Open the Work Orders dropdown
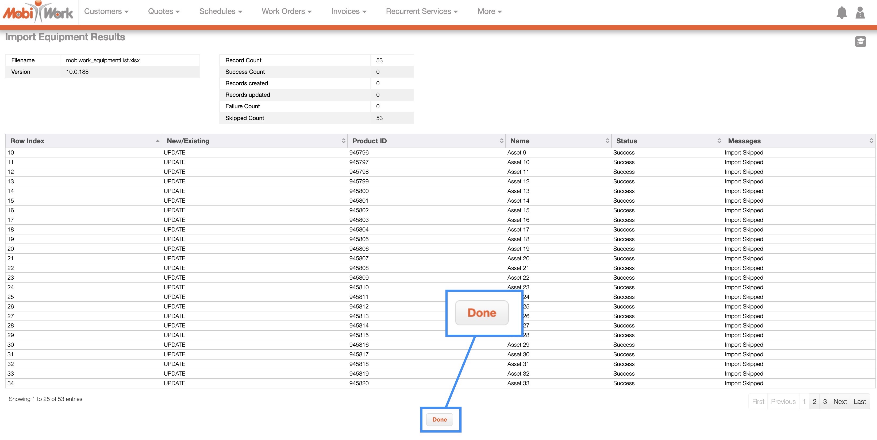 click(x=286, y=11)
